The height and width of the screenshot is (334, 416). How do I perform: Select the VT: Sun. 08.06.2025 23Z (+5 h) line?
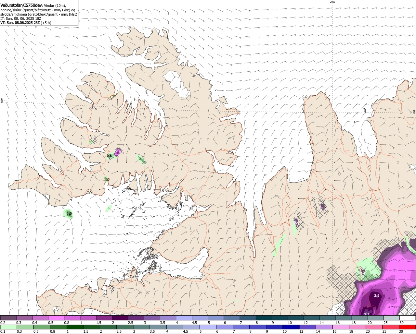click(26, 23)
